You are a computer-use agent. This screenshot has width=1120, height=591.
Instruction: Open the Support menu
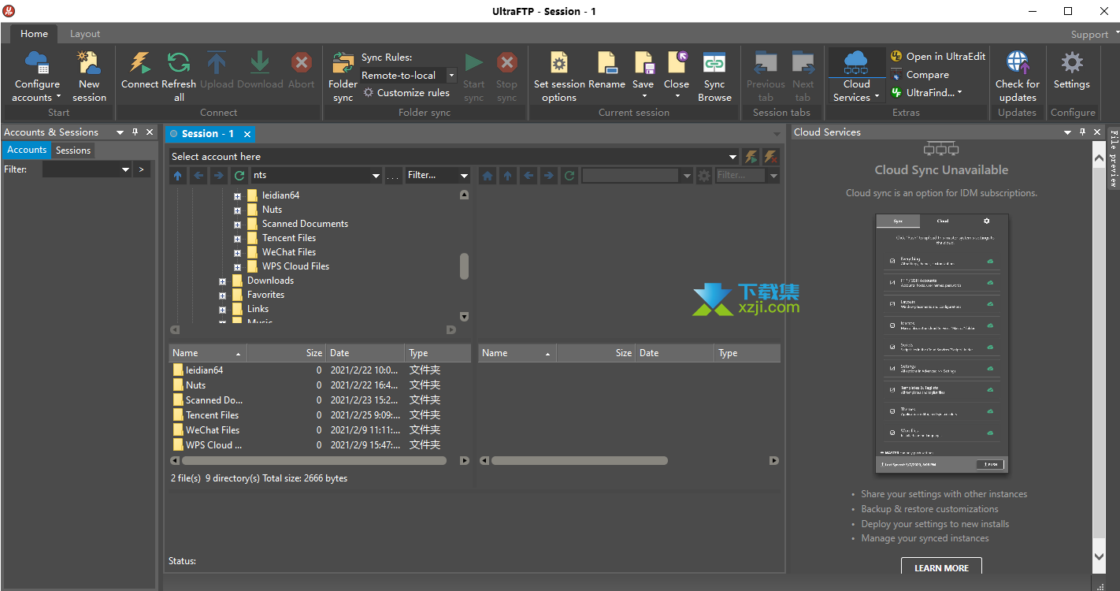pos(1094,34)
